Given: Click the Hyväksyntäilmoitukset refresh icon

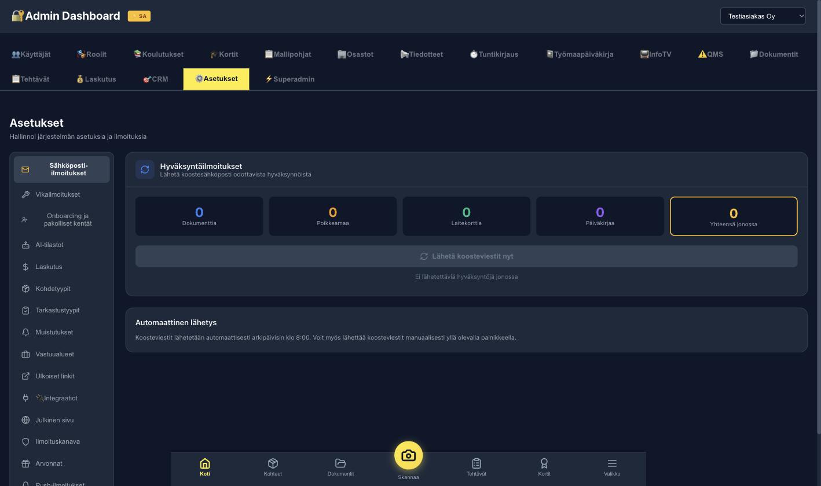Looking at the screenshot, I should 145,170.
